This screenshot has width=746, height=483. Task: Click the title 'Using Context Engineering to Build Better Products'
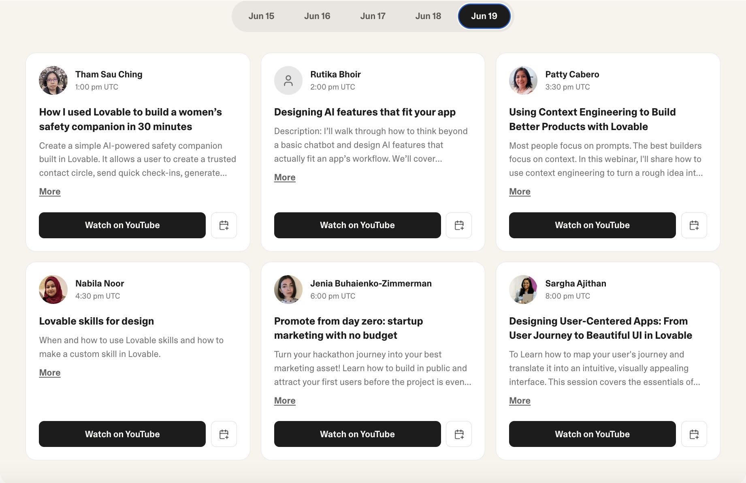(x=593, y=120)
